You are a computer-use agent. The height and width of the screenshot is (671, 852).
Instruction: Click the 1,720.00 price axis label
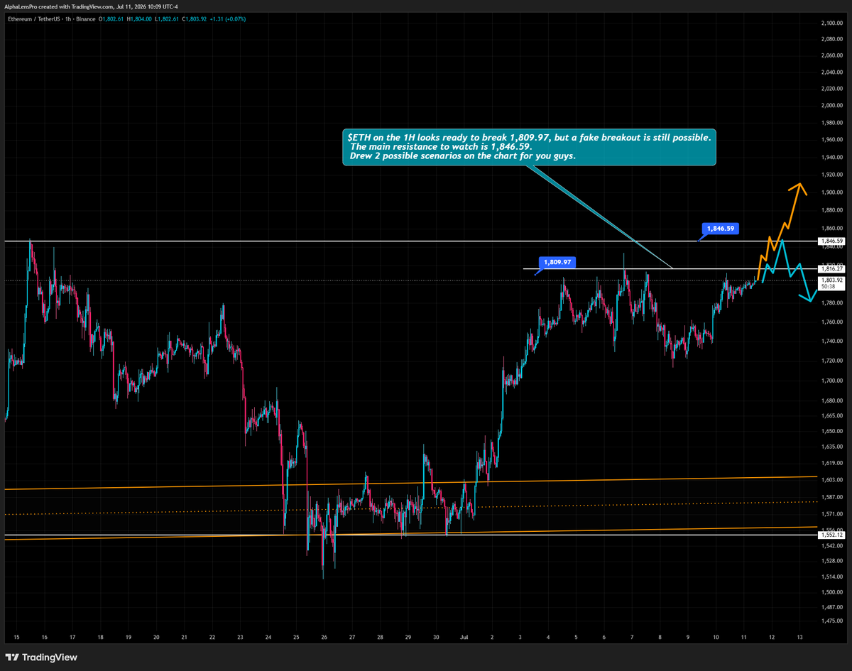(831, 361)
